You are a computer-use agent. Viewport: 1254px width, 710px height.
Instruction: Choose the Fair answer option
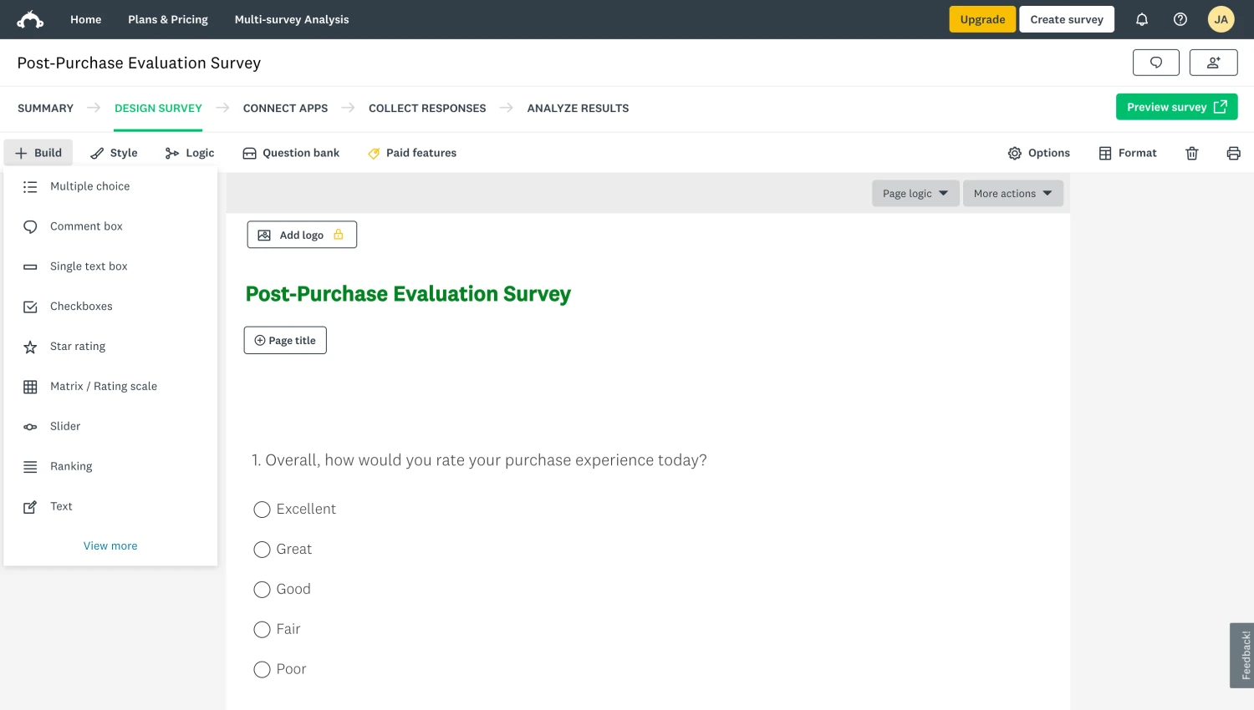tap(262, 629)
